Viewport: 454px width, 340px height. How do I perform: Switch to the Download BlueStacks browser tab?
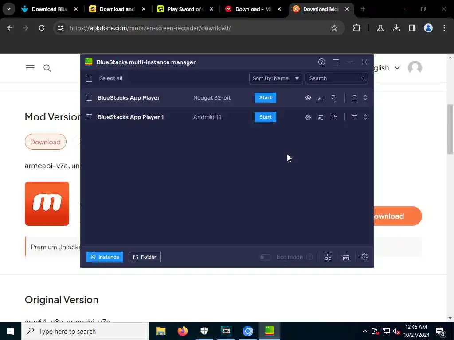(x=49, y=9)
